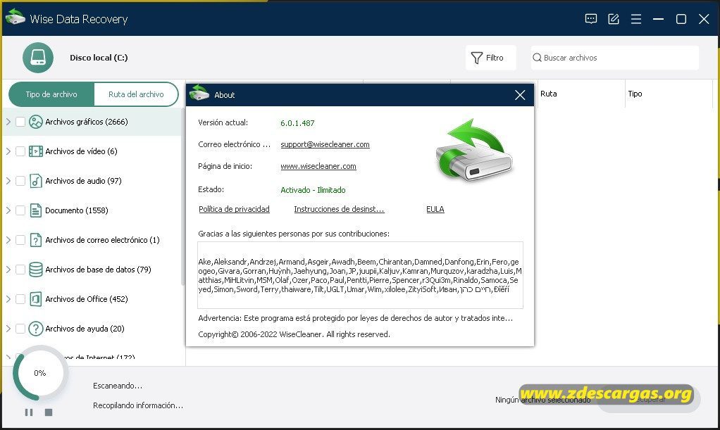This screenshot has width=720, height=430.
Task: Click the Archivos de audio note icon
Action: [x=36, y=181]
